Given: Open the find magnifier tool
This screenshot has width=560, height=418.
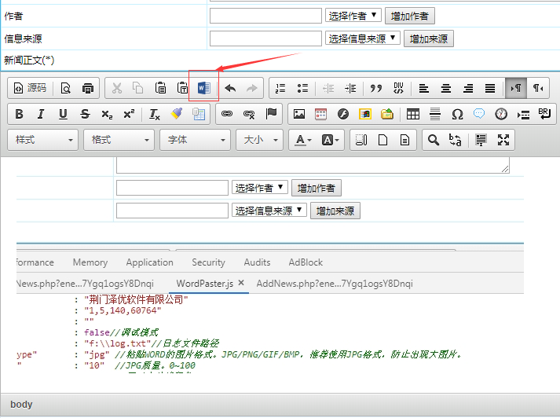Looking at the screenshot, I should point(433,140).
